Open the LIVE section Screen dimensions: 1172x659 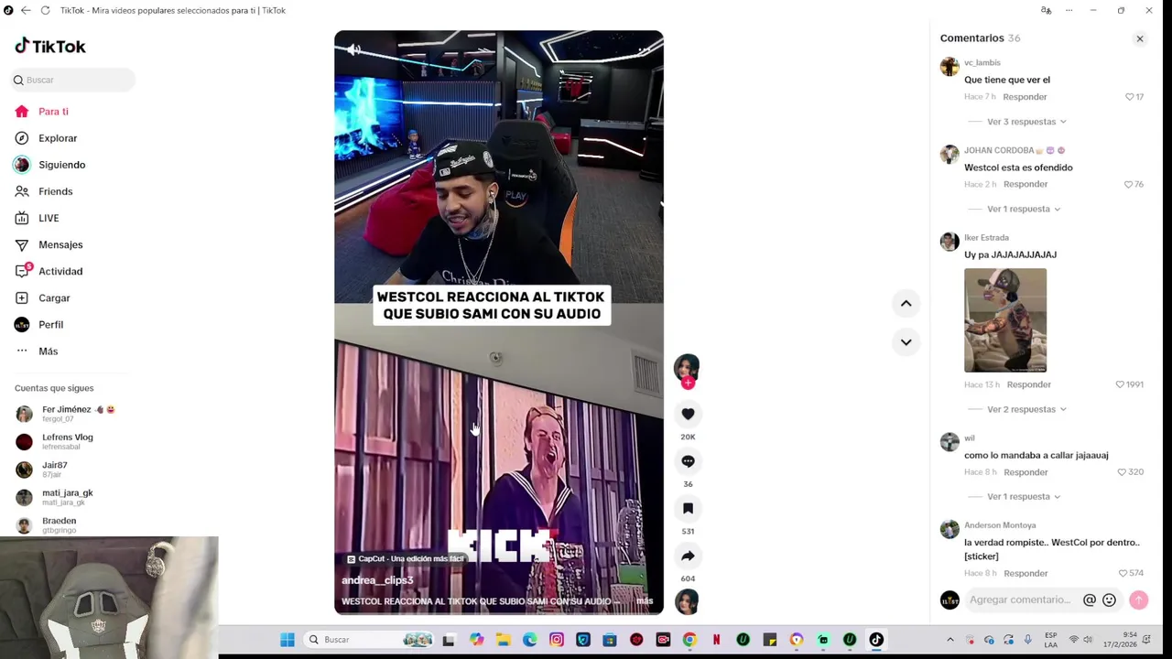pos(49,218)
